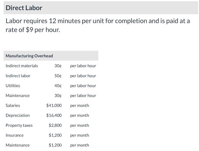This screenshot has height=151, width=199.
Task: Click the $41,000 salaries amount
Action: click(x=54, y=105)
